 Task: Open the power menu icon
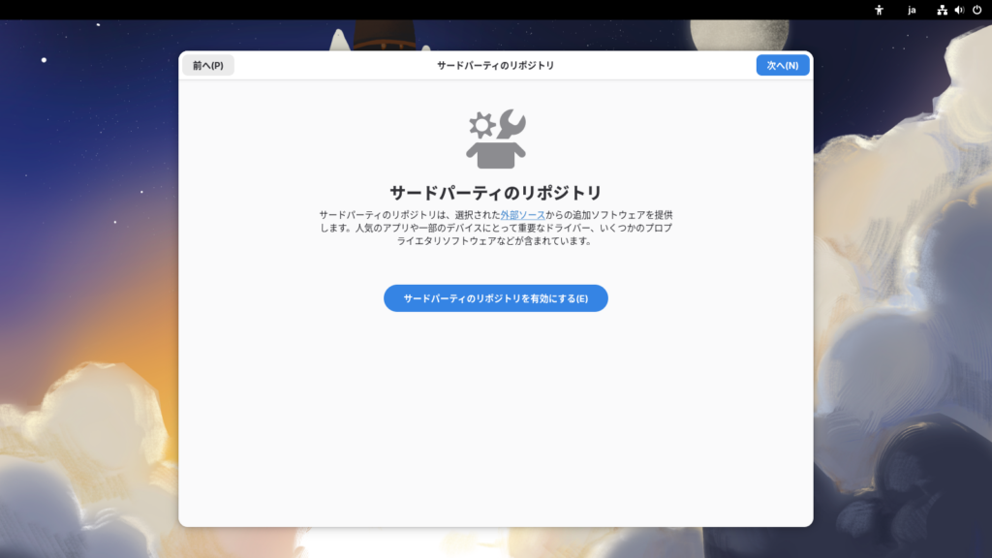[976, 10]
